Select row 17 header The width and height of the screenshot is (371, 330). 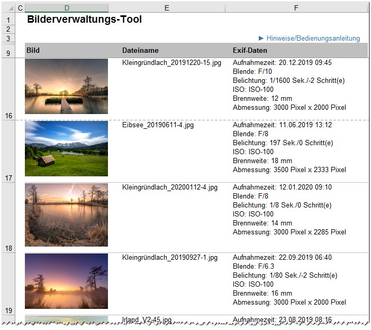point(8,152)
